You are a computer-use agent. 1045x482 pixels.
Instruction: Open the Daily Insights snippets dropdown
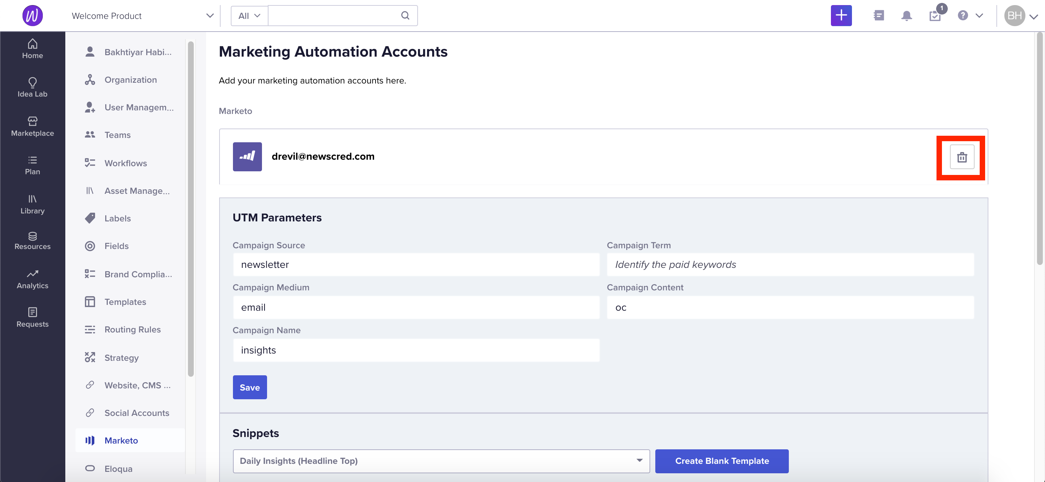pos(441,461)
